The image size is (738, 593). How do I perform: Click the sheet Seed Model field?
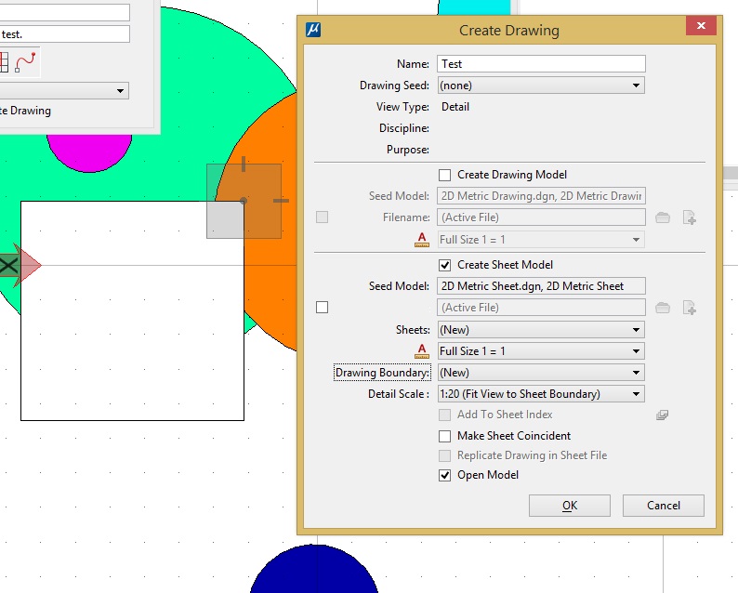(x=541, y=286)
